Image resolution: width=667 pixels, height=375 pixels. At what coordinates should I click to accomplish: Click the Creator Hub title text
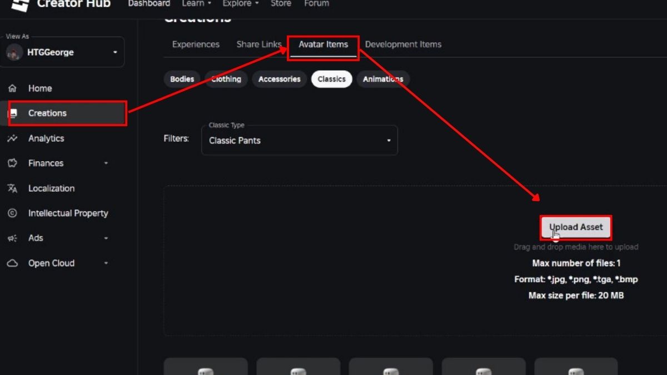(x=74, y=4)
